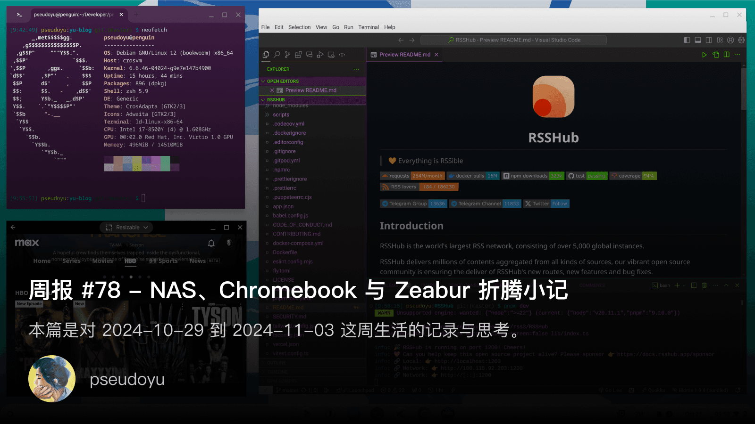
Task: Close Preview README.md in Open Editors list
Action: pos(272,90)
